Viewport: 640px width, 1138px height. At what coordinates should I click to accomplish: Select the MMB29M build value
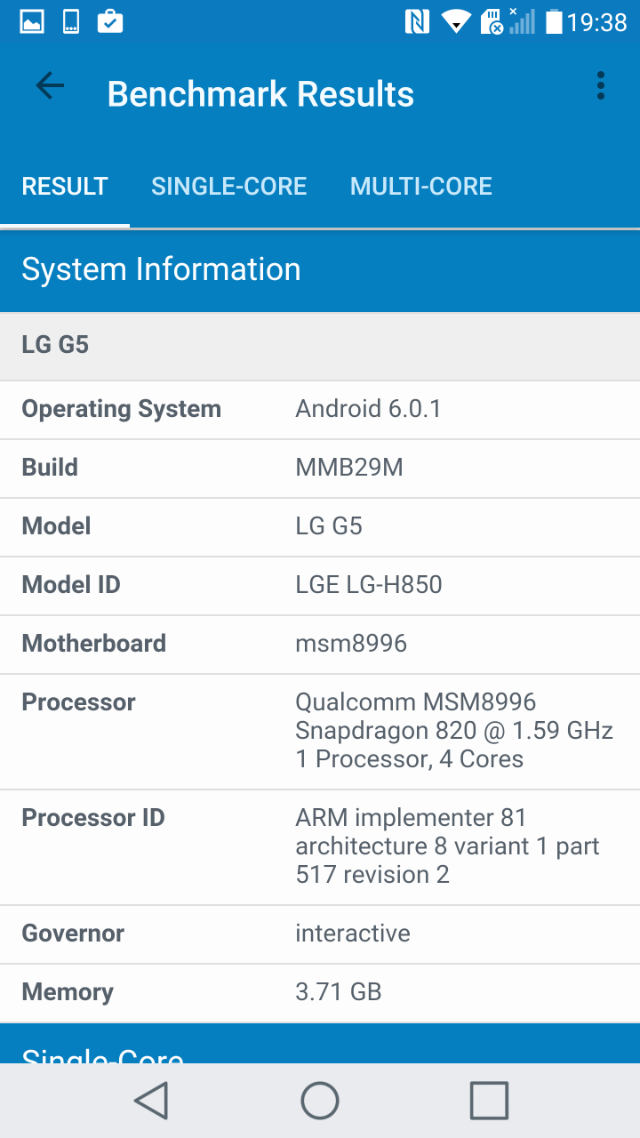[x=349, y=468]
